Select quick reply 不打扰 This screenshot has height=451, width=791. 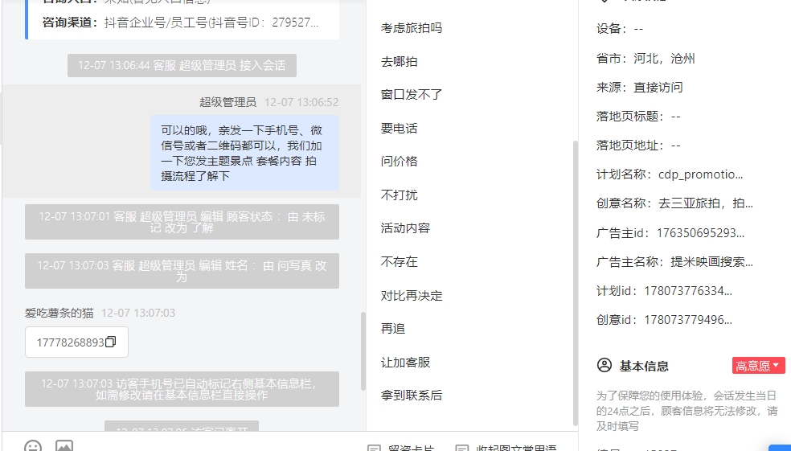click(x=399, y=195)
